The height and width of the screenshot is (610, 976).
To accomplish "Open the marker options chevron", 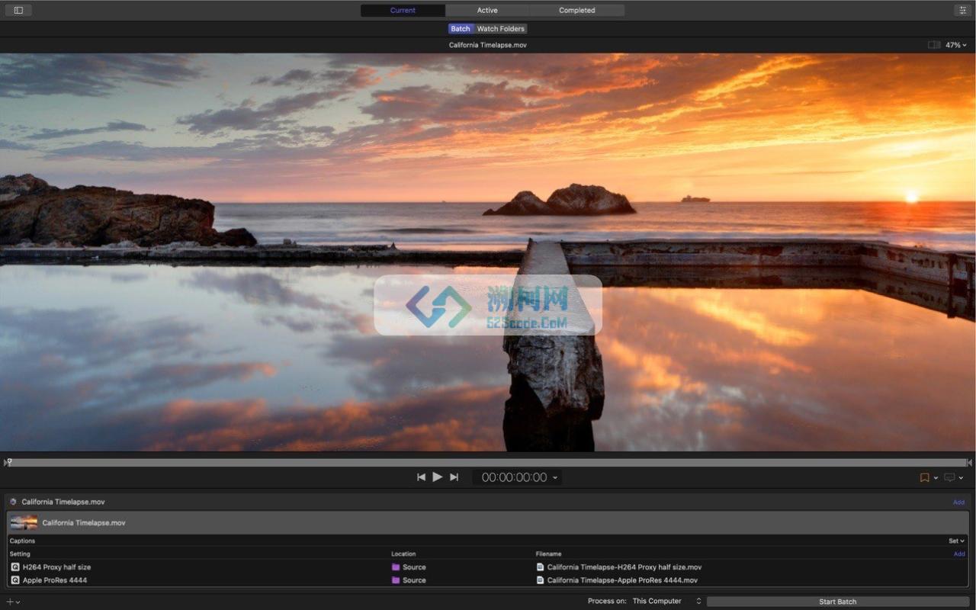I will 936,478.
